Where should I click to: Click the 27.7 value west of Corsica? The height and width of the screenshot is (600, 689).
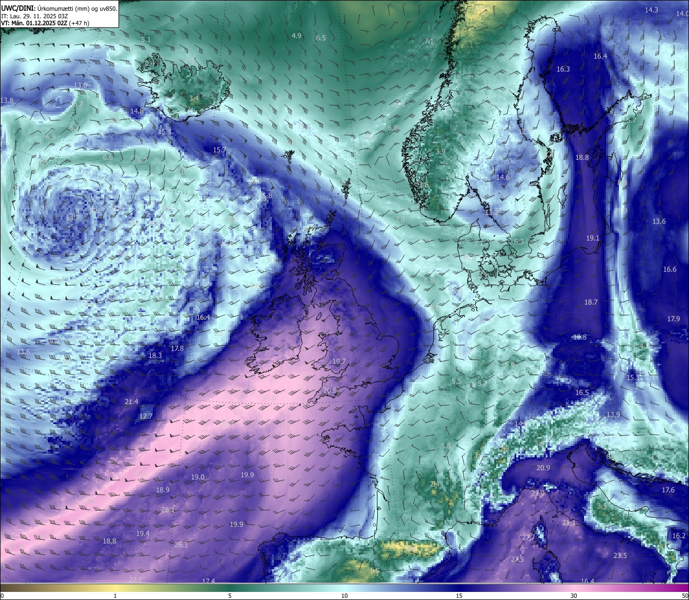[x=529, y=538]
